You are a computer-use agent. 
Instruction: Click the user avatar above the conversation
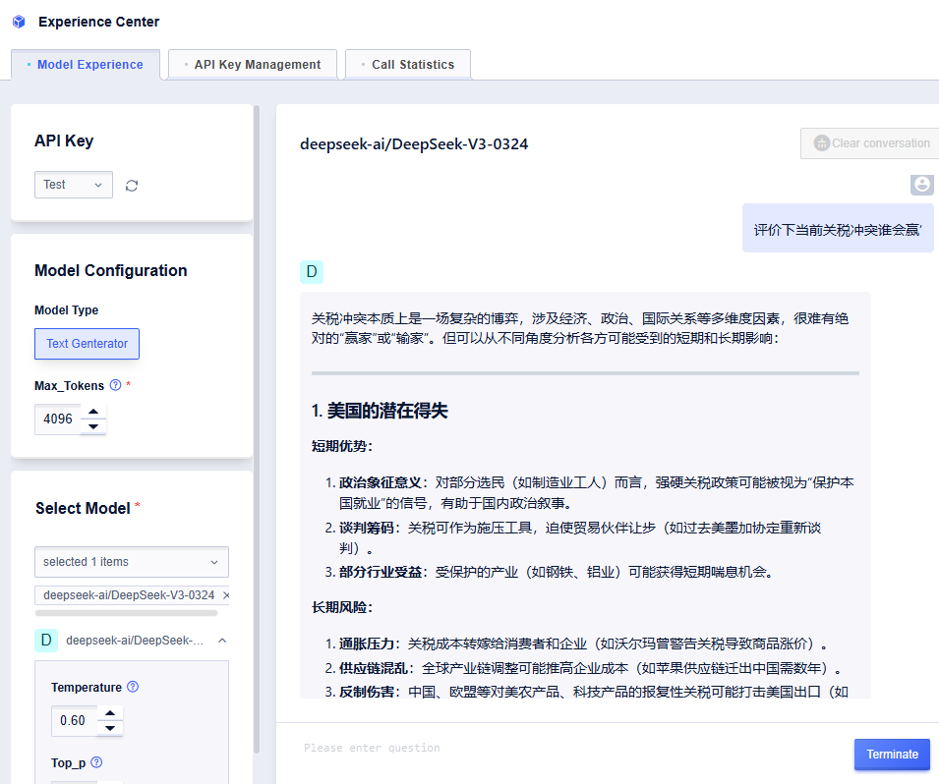921,185
